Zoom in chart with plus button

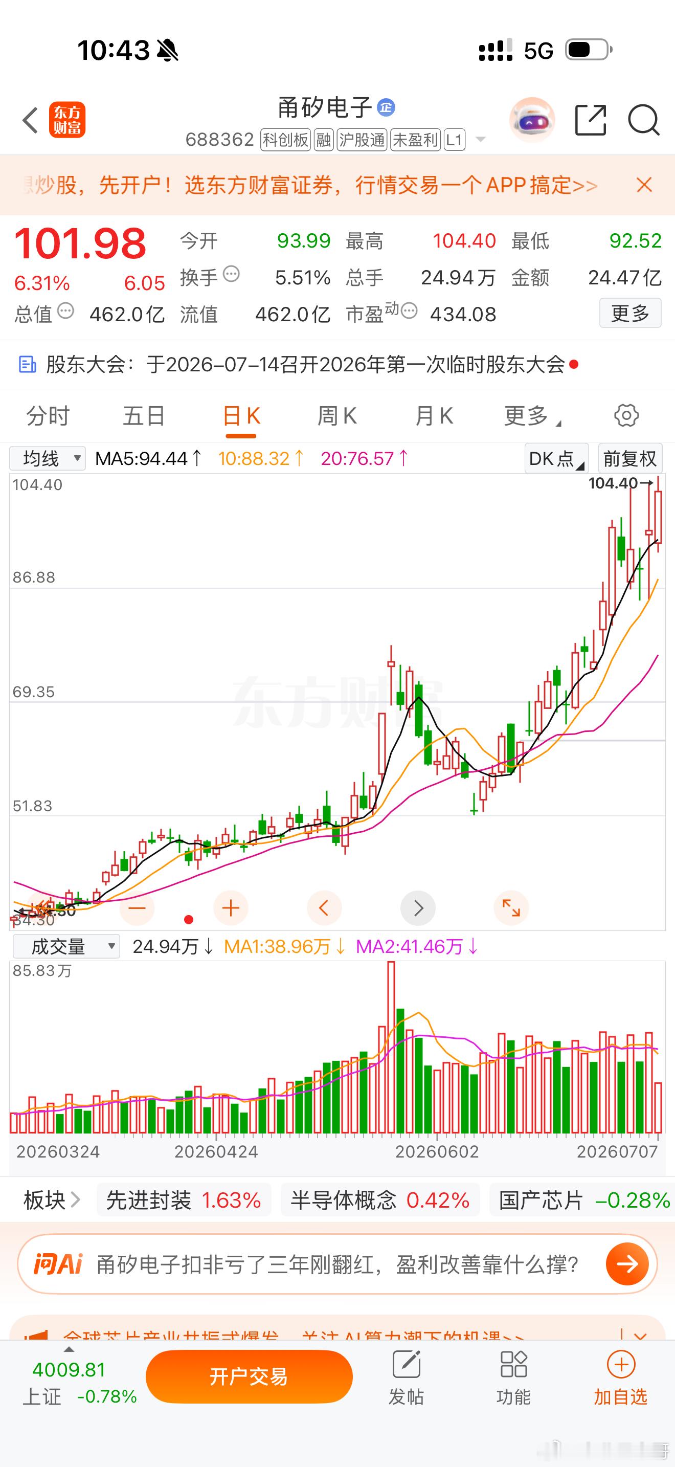231,908
